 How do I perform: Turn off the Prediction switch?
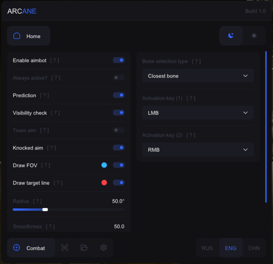(119, 95)
